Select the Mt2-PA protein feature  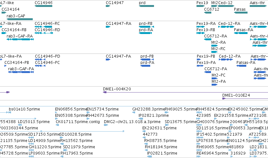pos(214,85)
